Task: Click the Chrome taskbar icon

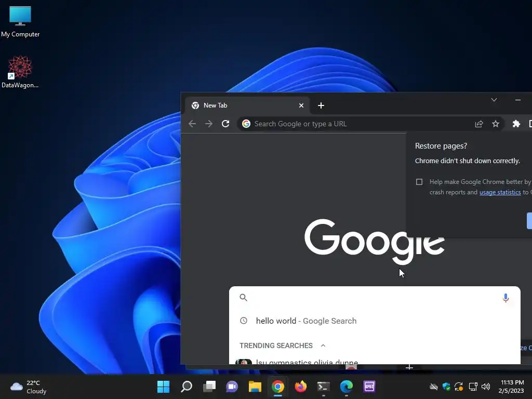Action: 278,387
